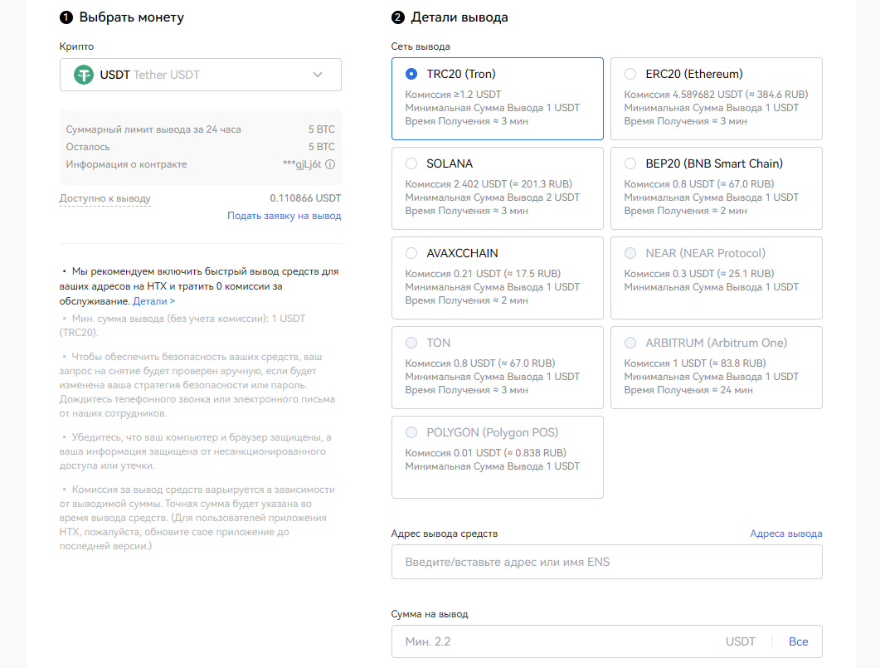Image resolution: width=880 pixels, height=668 pixels.
Task: Click the "Подать заявку на вывод" link
Action: tap(284, 216)
